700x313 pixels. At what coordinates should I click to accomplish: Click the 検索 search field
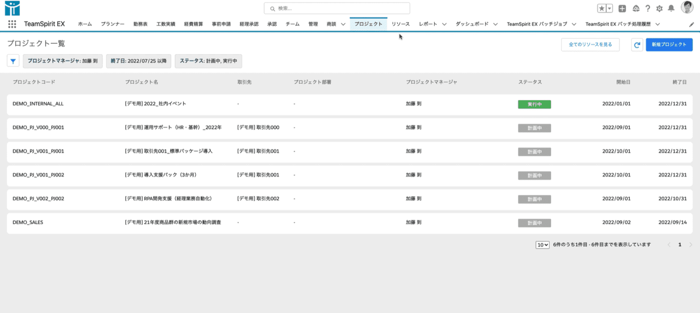(337, 9)
